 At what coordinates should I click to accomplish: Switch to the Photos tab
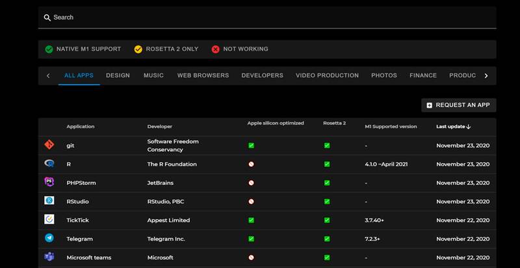click(x=384, y=75)
